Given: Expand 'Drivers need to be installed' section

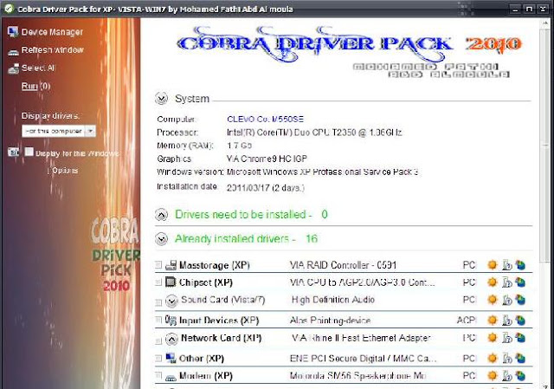Looking at the screenshot, I should coord(162,215).
